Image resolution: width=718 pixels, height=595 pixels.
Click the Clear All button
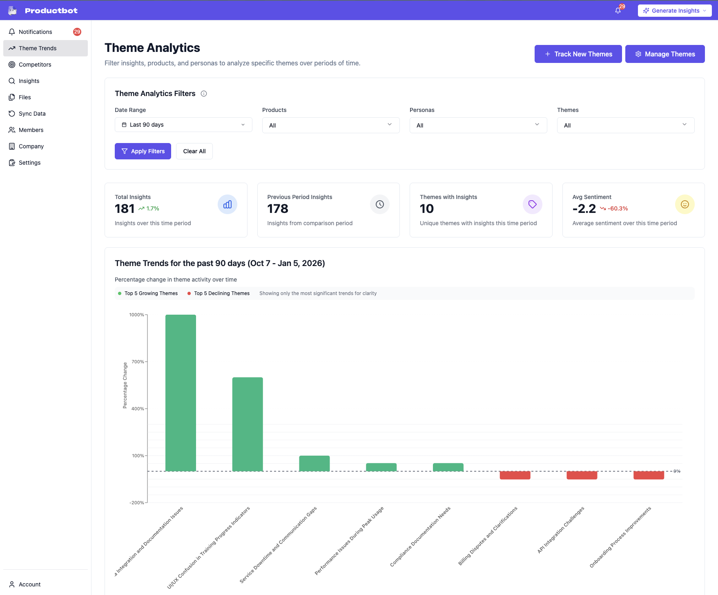[194, 151]
